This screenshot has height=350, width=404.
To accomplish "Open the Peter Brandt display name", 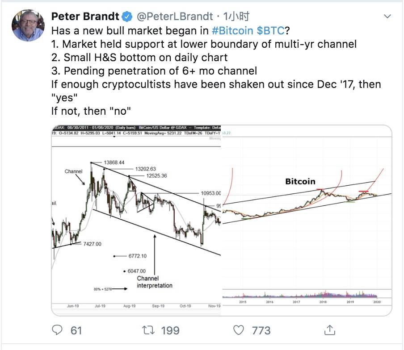I will click(x=85, y=17).
